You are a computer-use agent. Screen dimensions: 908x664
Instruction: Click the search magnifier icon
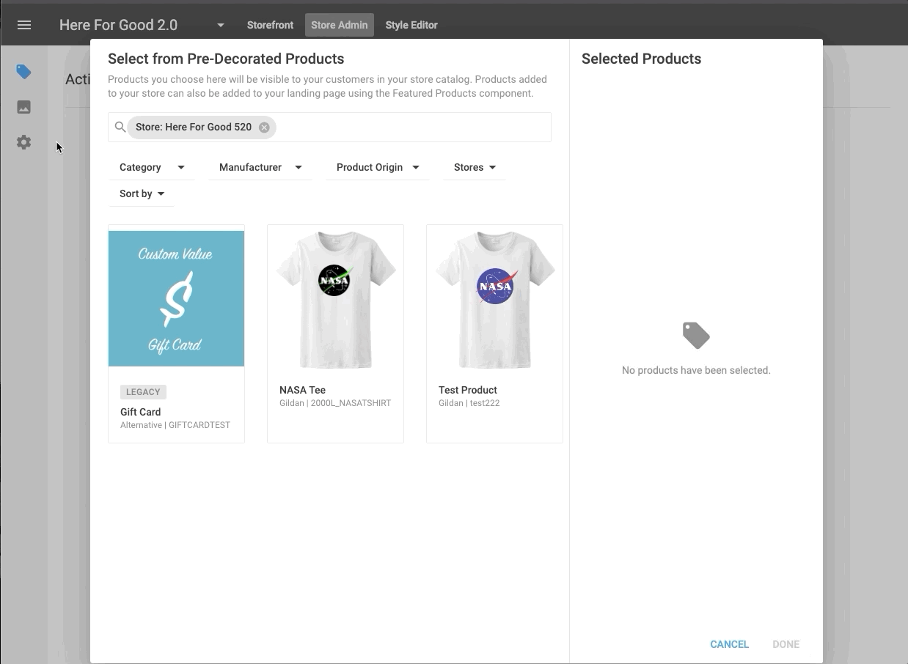pyautogui.click(x=120, y=128)
